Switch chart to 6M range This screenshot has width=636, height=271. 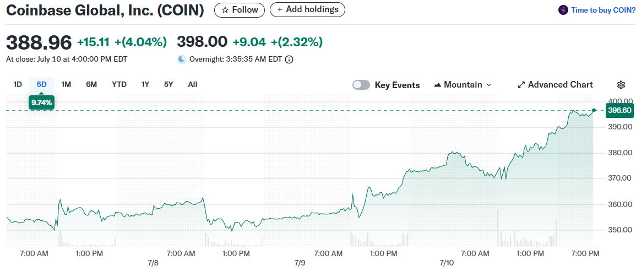coord(91,84)
